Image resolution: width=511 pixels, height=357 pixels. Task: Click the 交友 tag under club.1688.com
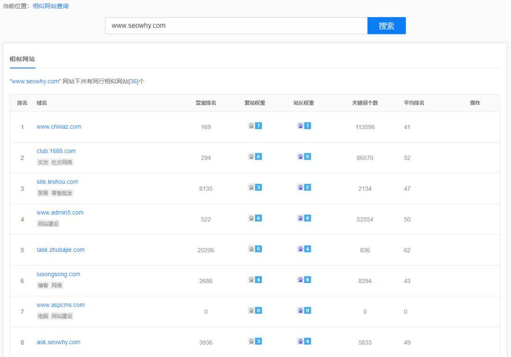click(43, 162)
